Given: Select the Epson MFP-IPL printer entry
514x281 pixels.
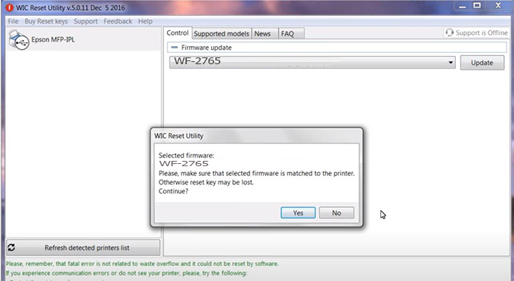Looking at the screenshot, I should [x=84, y=39].
